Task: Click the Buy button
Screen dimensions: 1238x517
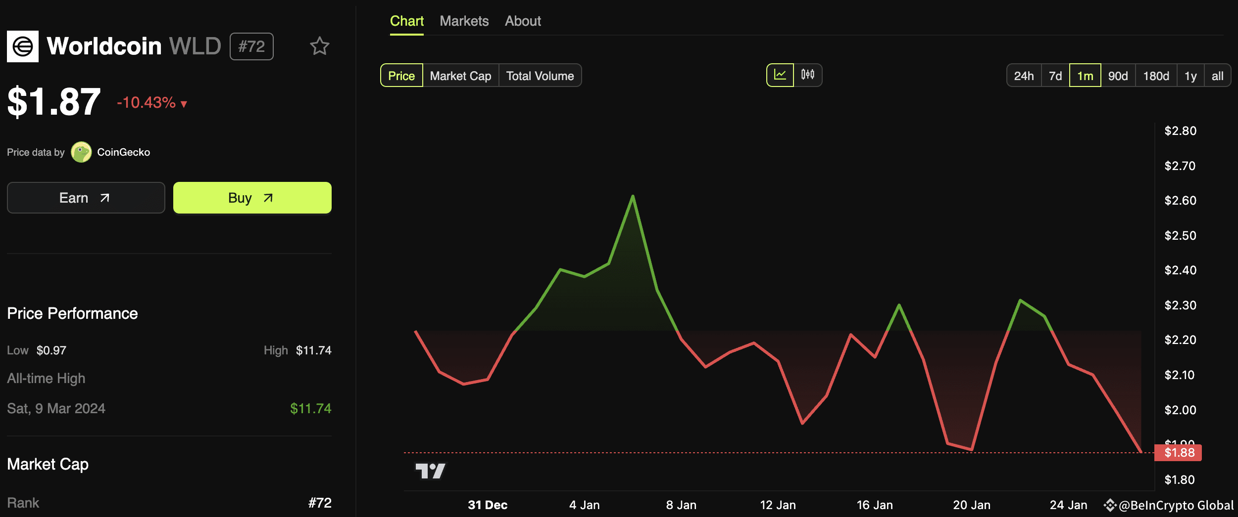Action: coord(252,198)
